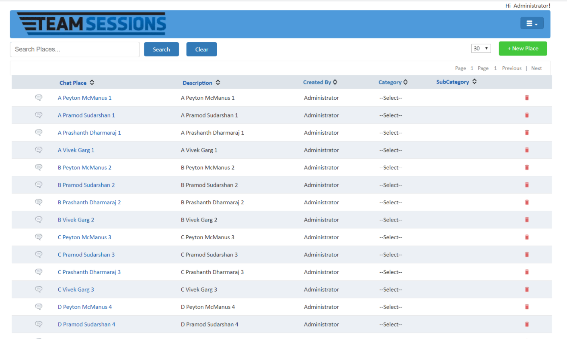Open the A Pramod Sudarshan 1 link

[86, 115]
